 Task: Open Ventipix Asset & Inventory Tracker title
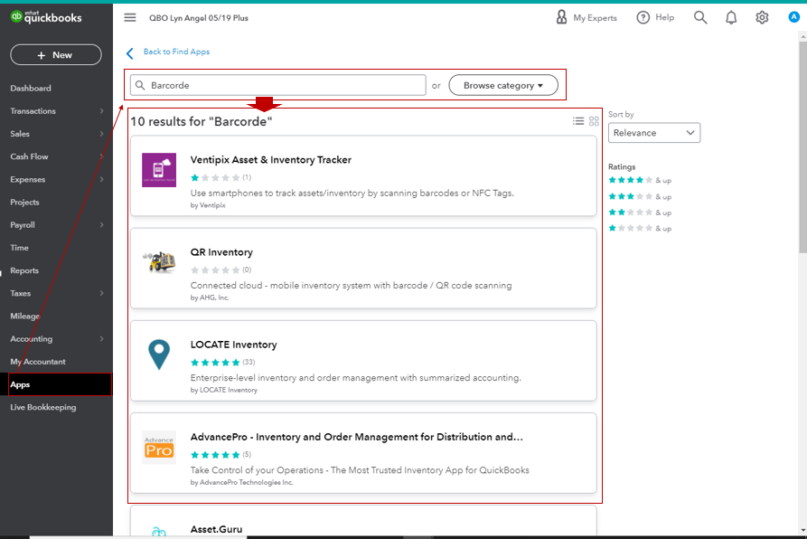(271, 160)
